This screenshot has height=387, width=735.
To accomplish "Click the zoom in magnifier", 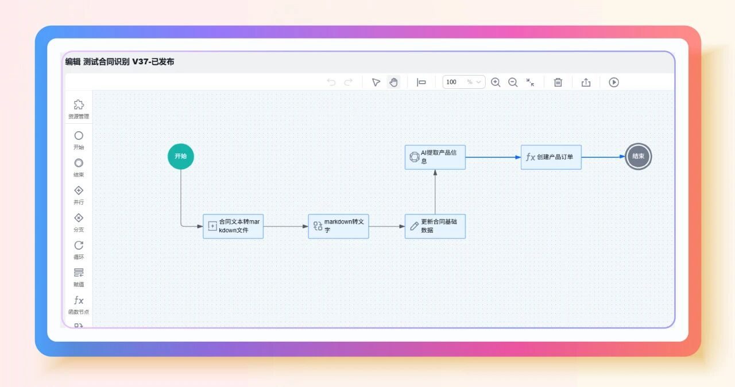I will click(496, 82).
